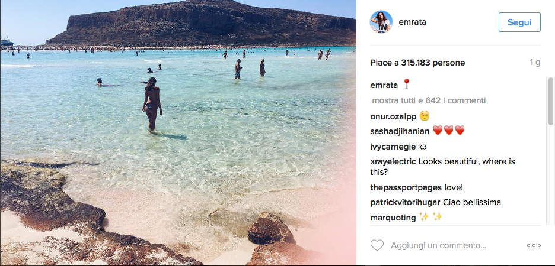The image size is (555, 266).
Task: Open emrata's profile picture avatar
Action: click(x=381, y=22)
